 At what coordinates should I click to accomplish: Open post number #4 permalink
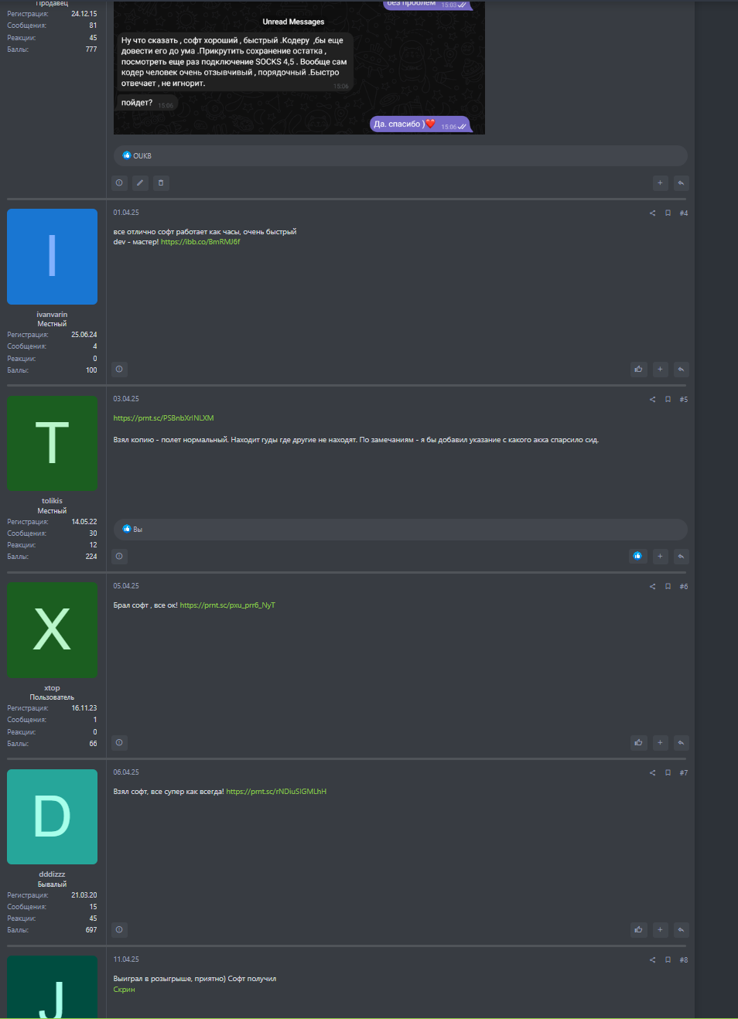tap(684, 213)
